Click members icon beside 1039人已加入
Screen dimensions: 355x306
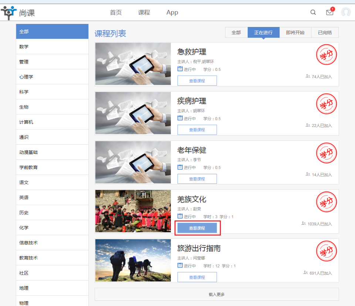[304, 223]
